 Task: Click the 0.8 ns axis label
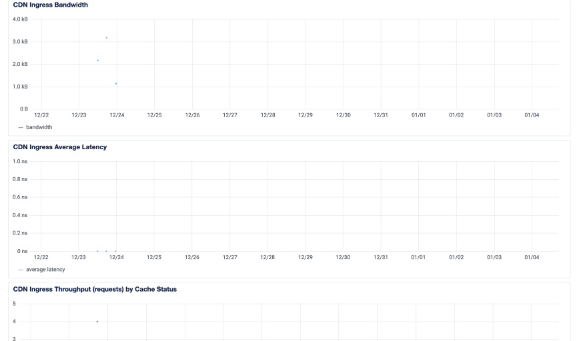20,179
